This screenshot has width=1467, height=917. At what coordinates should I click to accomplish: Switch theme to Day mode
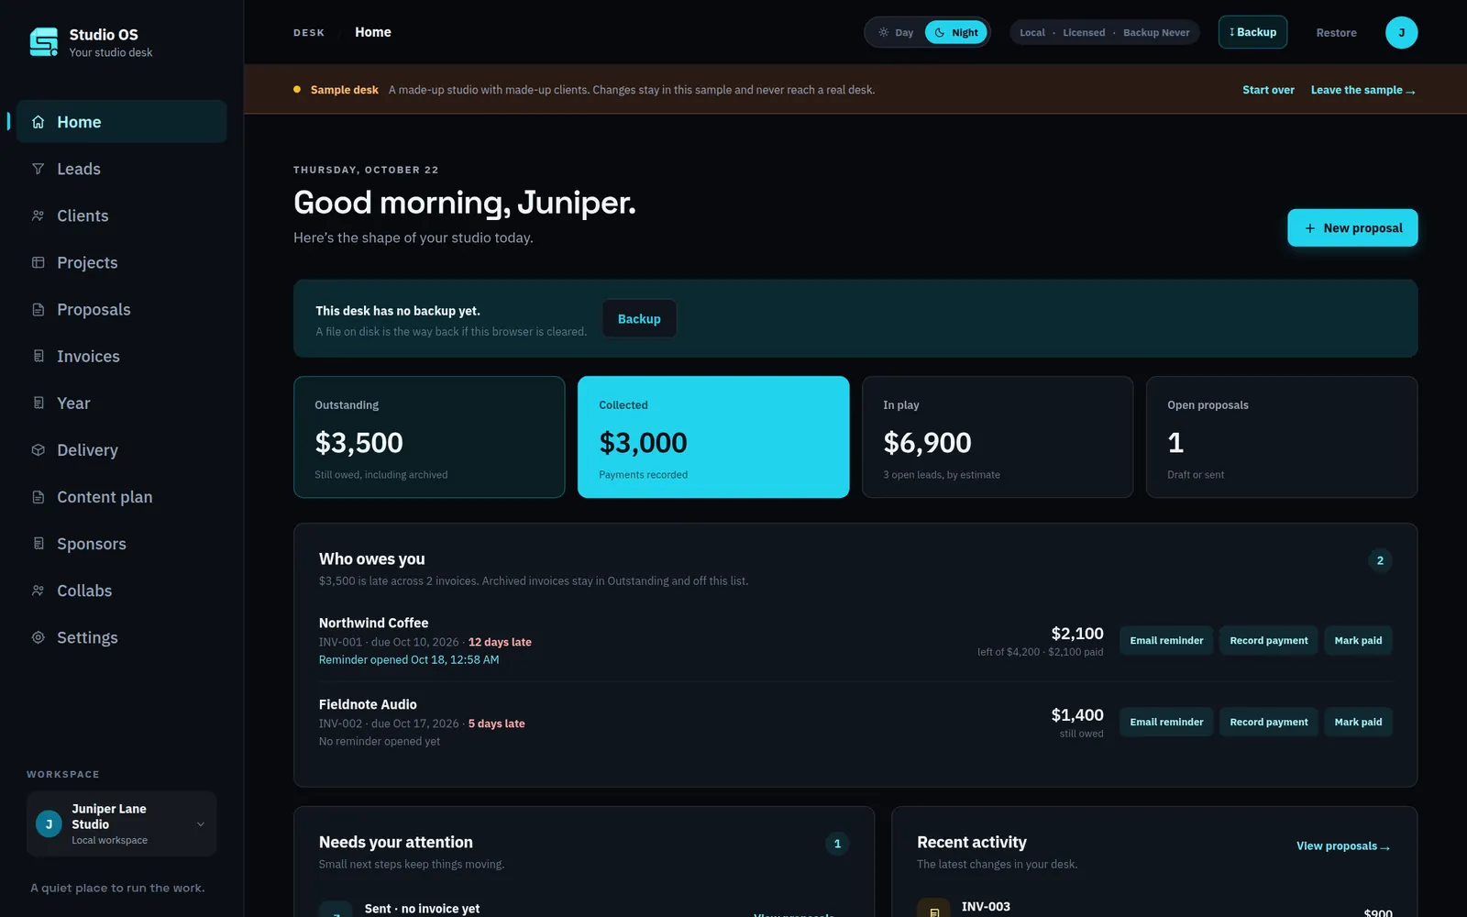click(896, 32)
